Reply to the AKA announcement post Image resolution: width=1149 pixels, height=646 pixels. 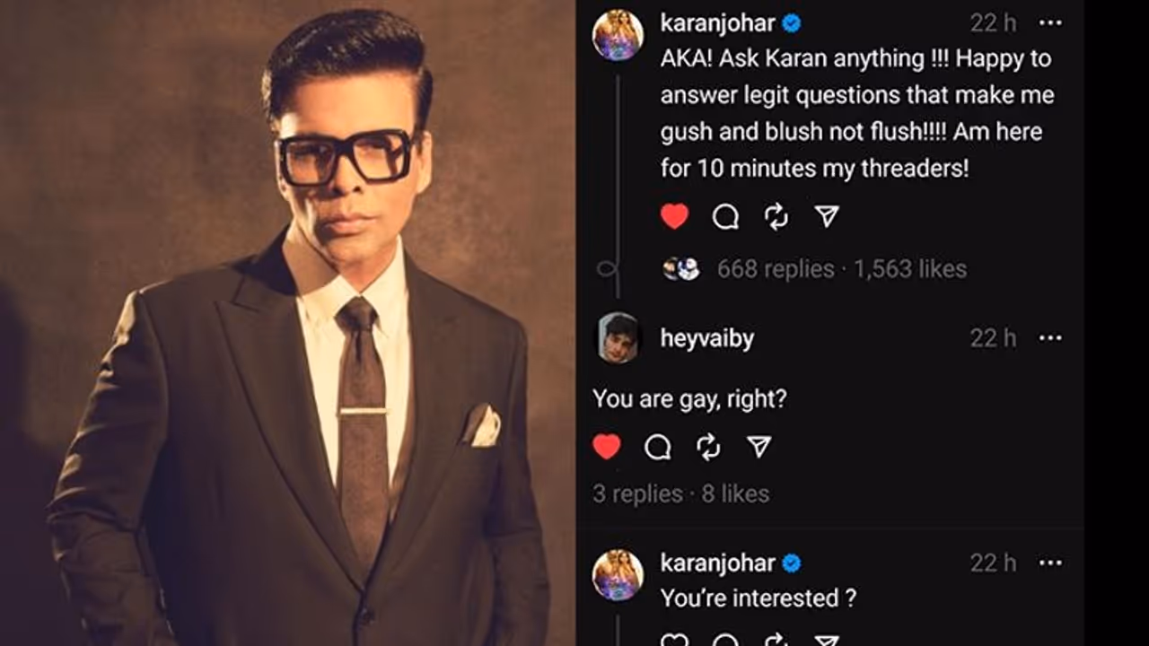[x=725, y=216]
